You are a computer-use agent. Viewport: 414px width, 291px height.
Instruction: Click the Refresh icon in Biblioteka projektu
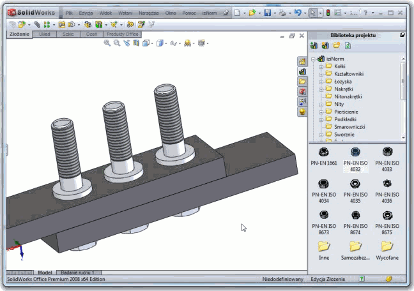pos(348,46)
